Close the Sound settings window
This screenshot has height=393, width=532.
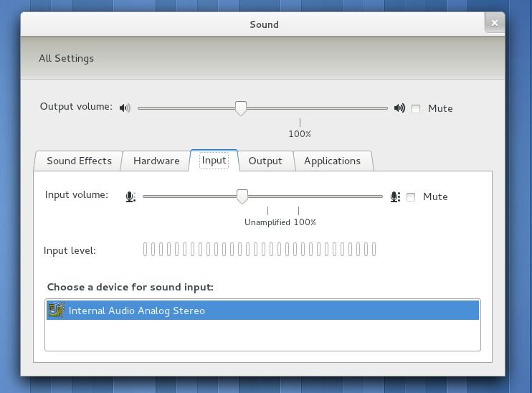[494, 23]
